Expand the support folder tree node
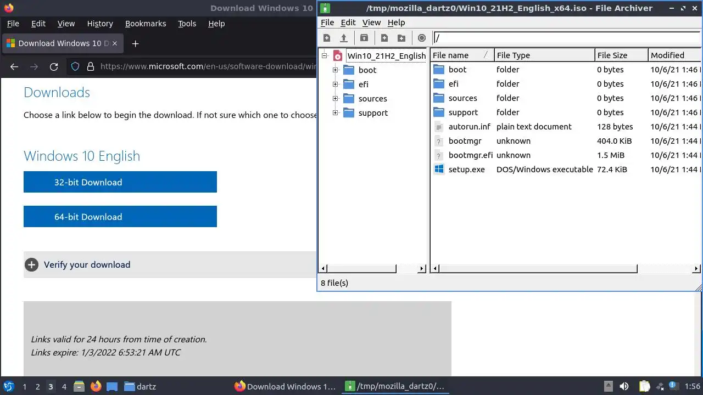Image resolution: width=703 pixels, height=395 pixels. (335, 113)
